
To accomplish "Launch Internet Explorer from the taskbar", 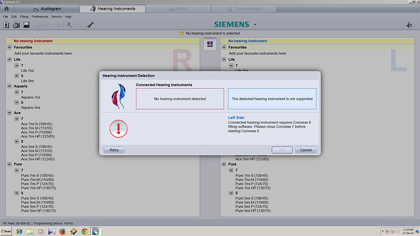I will pyautogui.click(x=19, y=231).
